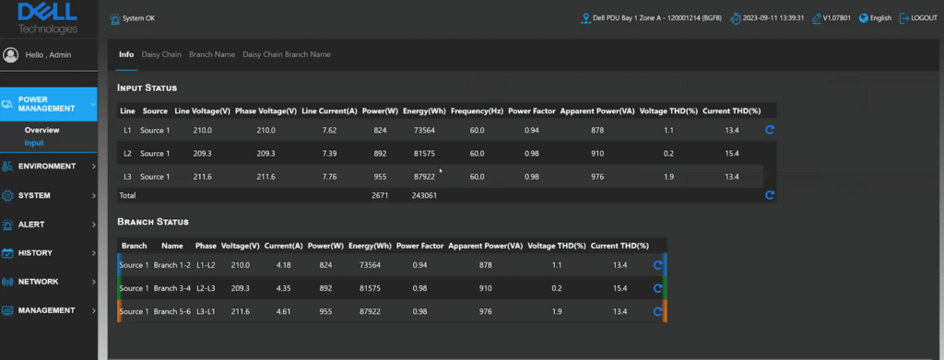Open the Daisy Chain Branch Name tab
The image size is (944, 360).
287,54
